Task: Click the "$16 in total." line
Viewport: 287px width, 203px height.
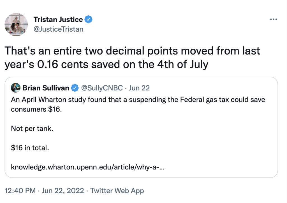Action: coord(30,148)
